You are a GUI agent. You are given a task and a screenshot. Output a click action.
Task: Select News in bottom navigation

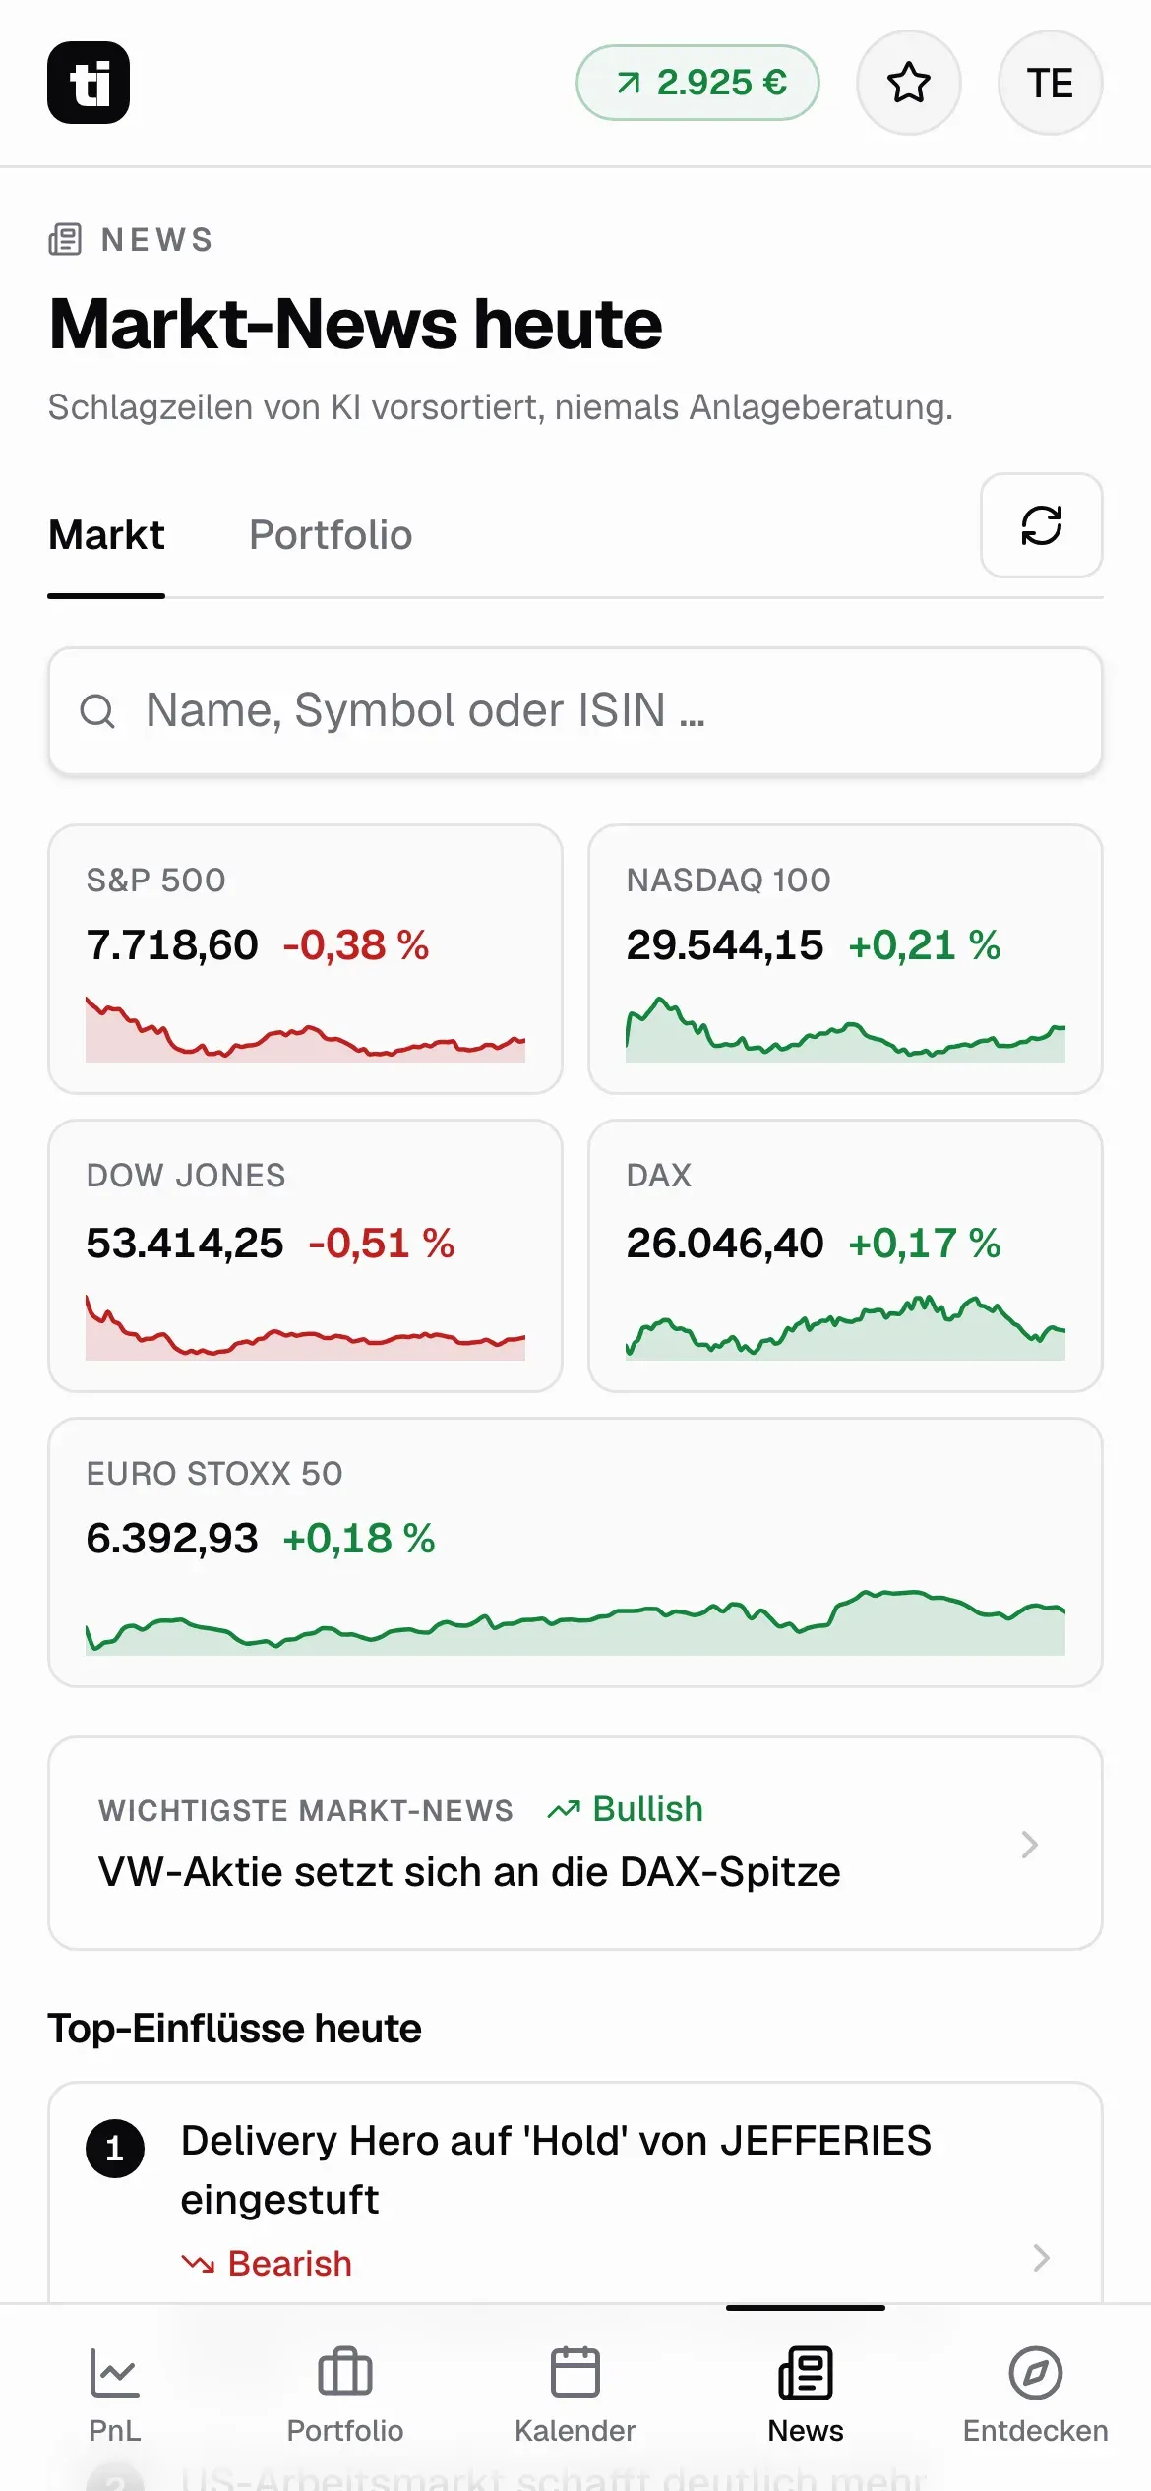806,2397
